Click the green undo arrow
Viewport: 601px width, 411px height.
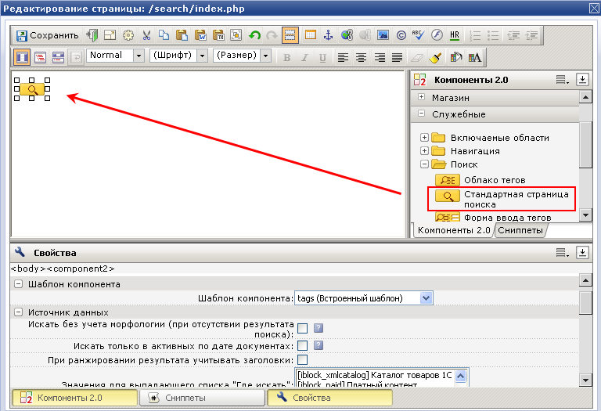[x=254, y=35]
